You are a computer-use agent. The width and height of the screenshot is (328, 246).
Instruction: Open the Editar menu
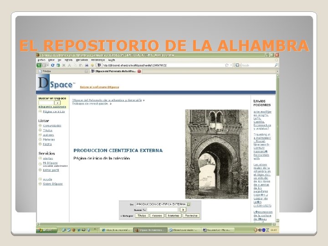pyautogui.click(x=51, y=60)
